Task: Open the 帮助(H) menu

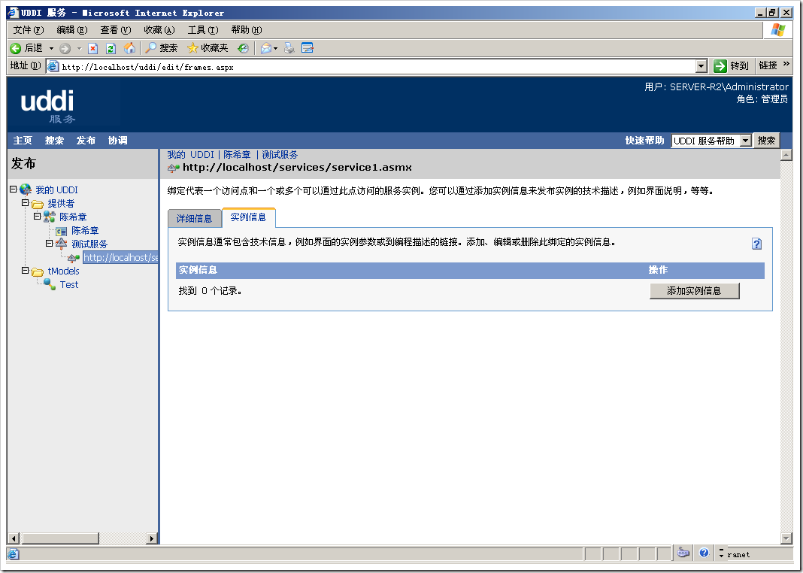Action: tap(247, 29)
